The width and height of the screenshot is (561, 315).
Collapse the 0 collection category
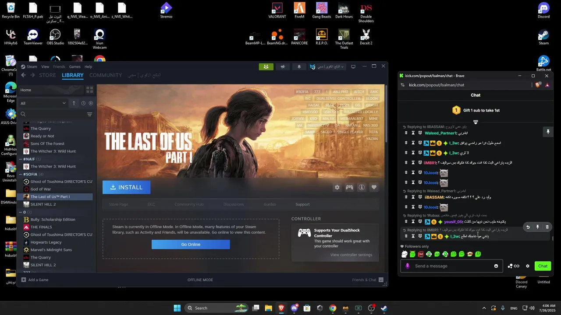point(20,212)
